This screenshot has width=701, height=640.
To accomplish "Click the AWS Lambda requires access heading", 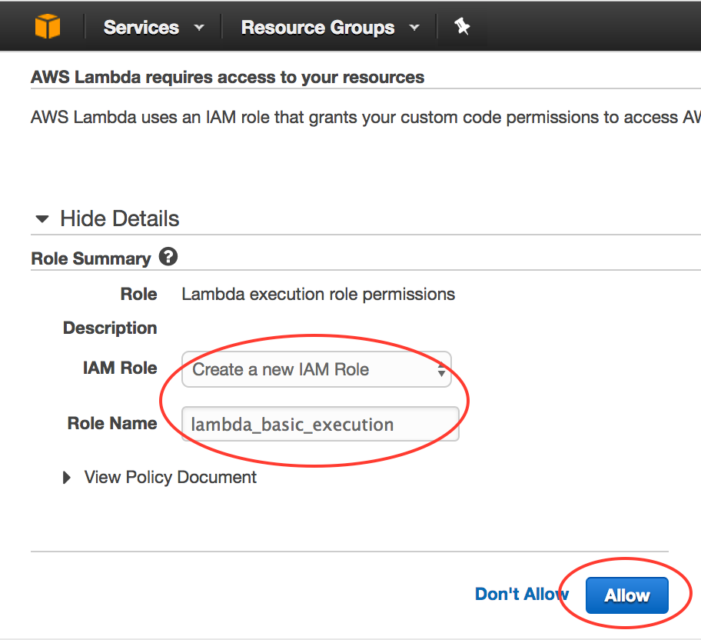I will [228, 77].
